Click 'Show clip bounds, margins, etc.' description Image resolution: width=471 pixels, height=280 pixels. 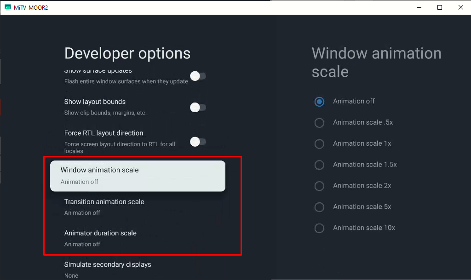pos(105,113)
